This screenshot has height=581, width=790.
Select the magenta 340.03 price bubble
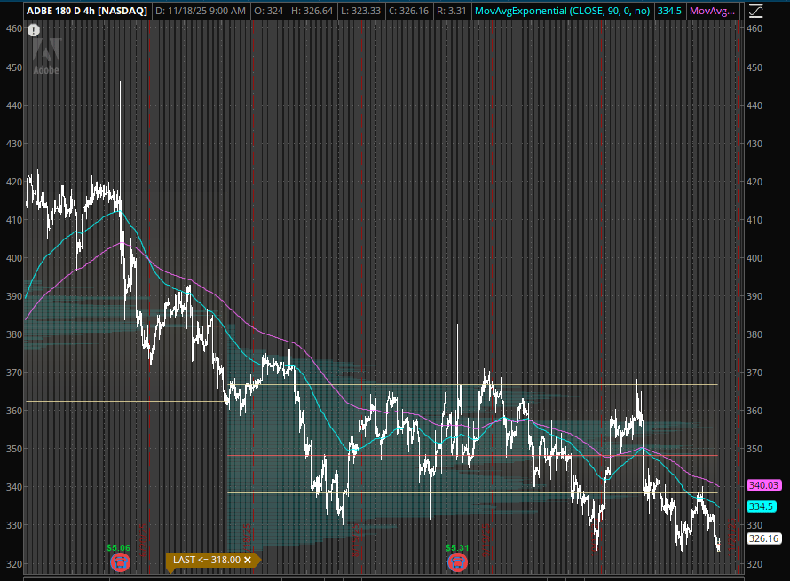[x=763, y=485]
